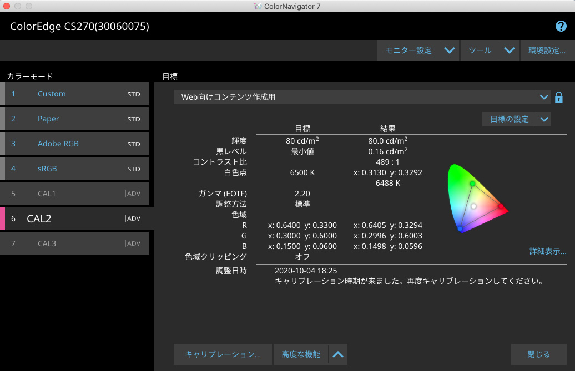This screenshot has height=371, width=575.
Task: Click the オフ gamut clipping value
Action: click(x=302, y=257)
